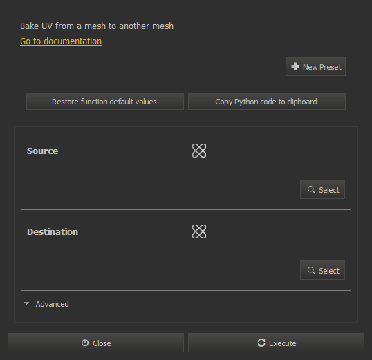The width and height of the screenshot is (372, 360).
Task: Click the 'Bake UV from a mesh' description text
Action: coord(97,26)
